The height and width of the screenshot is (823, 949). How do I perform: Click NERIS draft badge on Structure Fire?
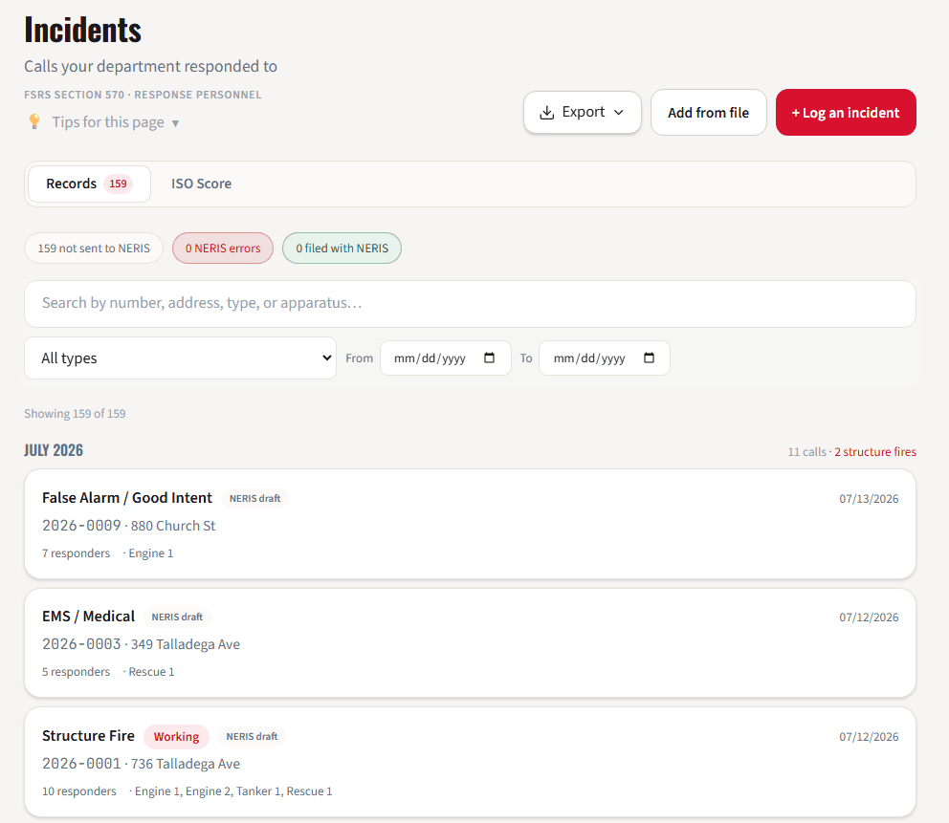click(x=252, y=737)
